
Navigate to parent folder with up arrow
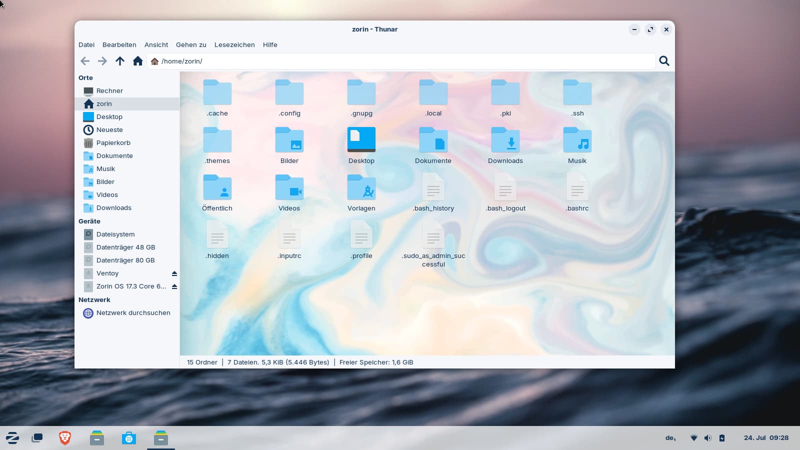point(120,61)
